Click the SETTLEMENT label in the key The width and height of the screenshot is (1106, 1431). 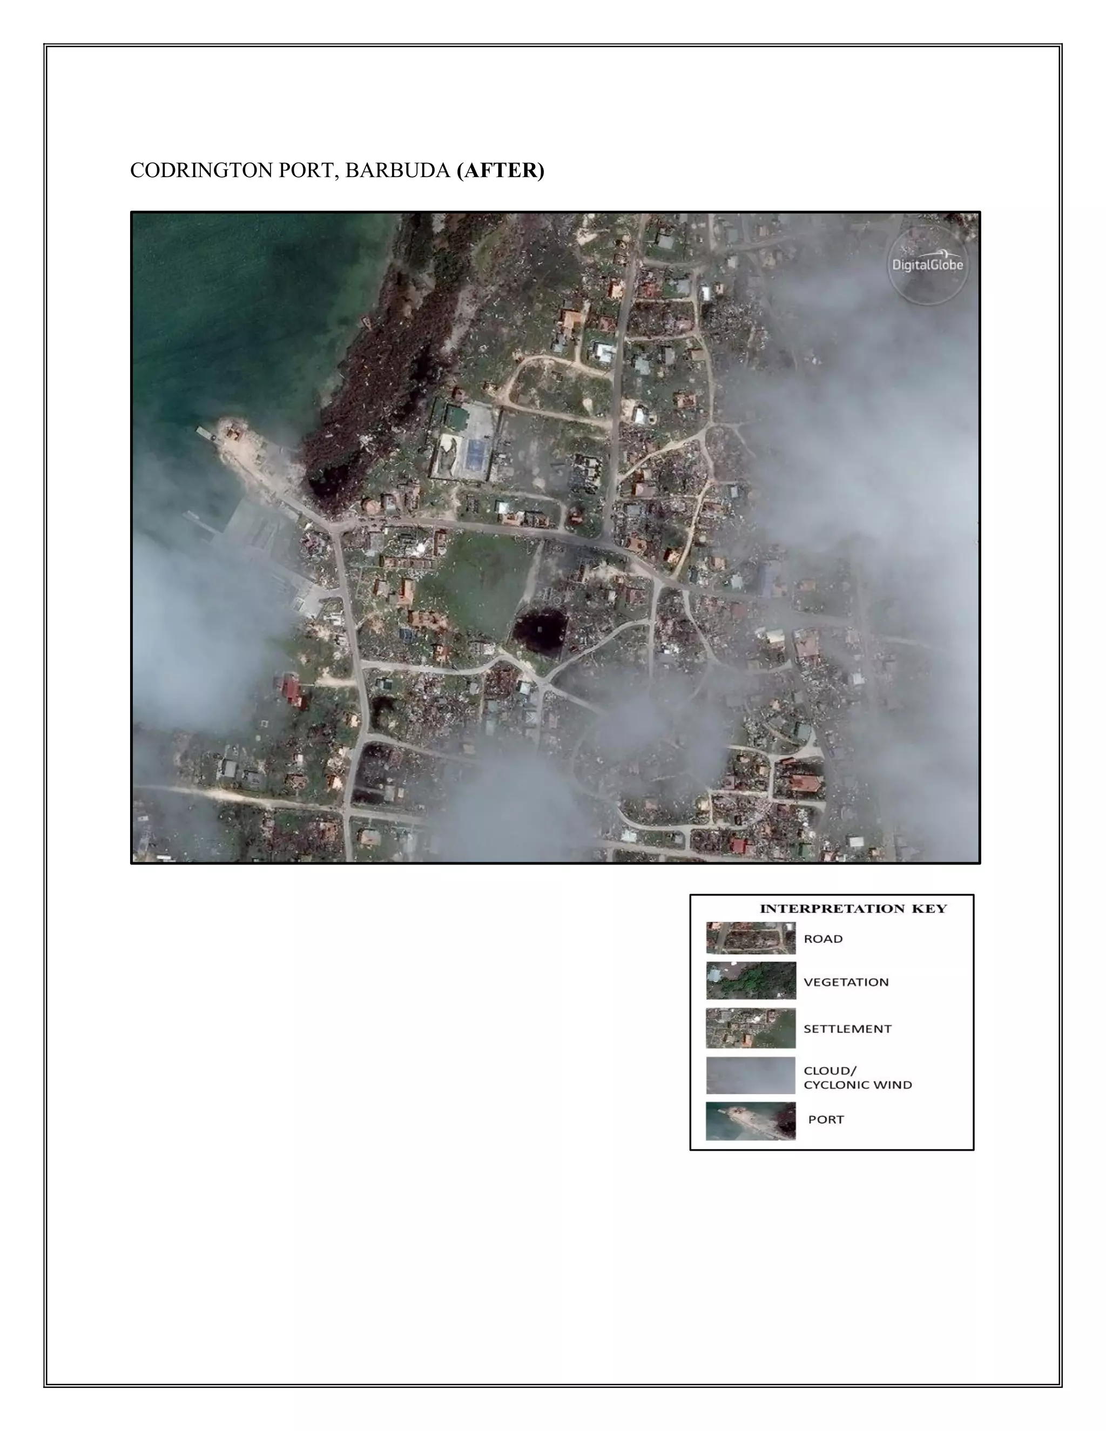tap(847, 1029)
